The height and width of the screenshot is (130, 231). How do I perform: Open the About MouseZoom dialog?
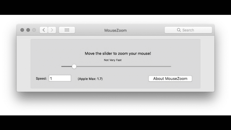click(x=170, y=79)
